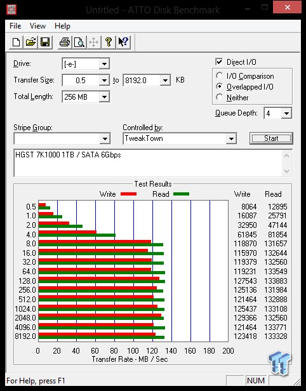Click the 0.5 row label in chart

click(x=31, y=207)
